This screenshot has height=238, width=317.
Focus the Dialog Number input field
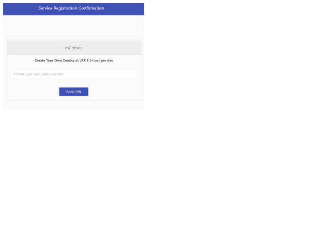point(74,74)
